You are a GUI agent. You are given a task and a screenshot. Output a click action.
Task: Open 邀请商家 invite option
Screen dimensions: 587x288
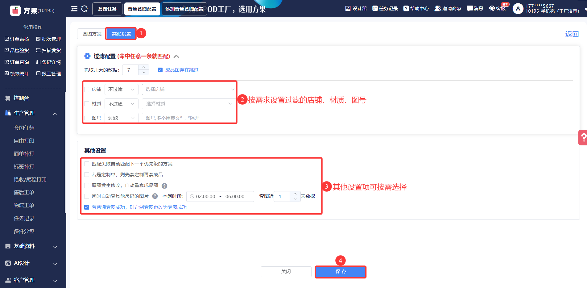(448, 8)
